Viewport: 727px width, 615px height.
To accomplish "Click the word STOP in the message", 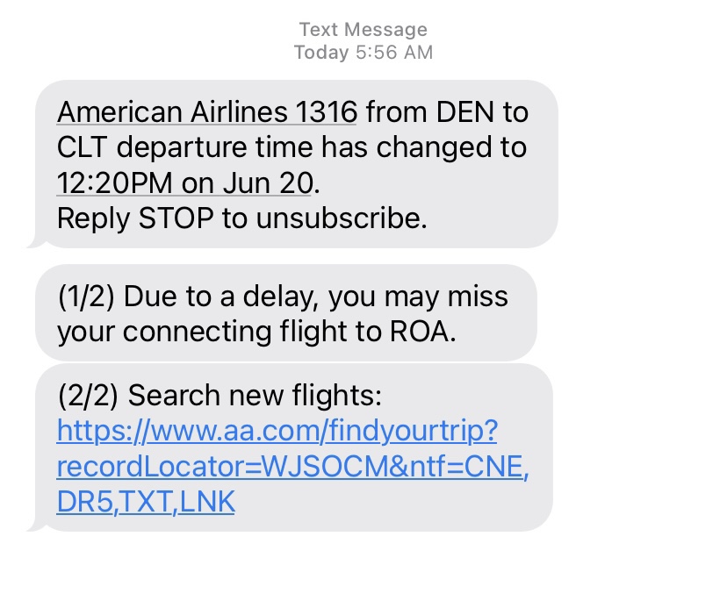I will [176, 218].
